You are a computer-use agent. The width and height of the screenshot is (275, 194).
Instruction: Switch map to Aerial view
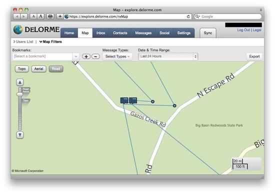39,69
